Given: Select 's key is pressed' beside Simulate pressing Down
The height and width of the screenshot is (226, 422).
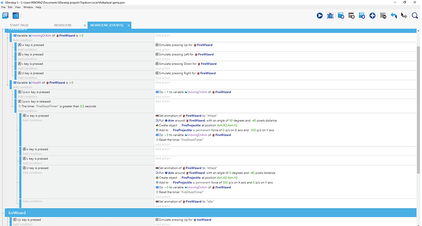Looking at the screenshot, I should (x=31, y=64).
